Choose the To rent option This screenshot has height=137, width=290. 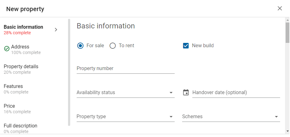tap(113, 46)
